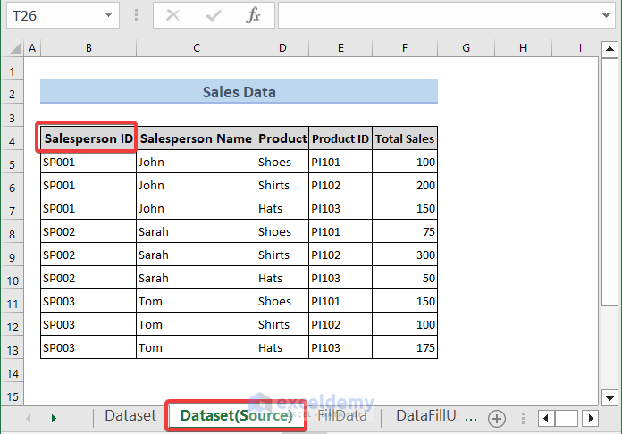Click the Salesperson ID header cell
The image size is (622, 434).
pyautogui.click(x=88, y=138)
